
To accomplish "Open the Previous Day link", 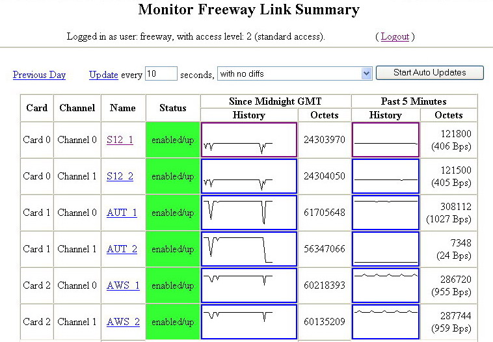I will coord(39,75).
